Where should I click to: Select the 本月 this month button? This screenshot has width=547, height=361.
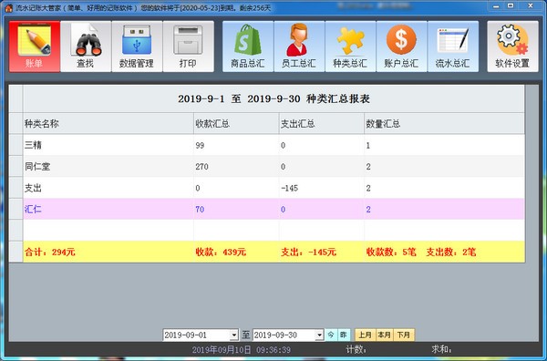coord(384,335)
